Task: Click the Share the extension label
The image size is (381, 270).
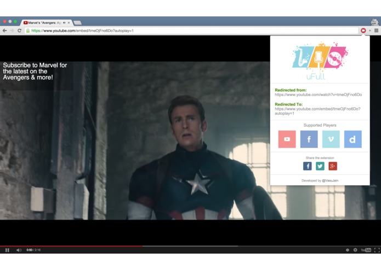Action: pos(320,158)
